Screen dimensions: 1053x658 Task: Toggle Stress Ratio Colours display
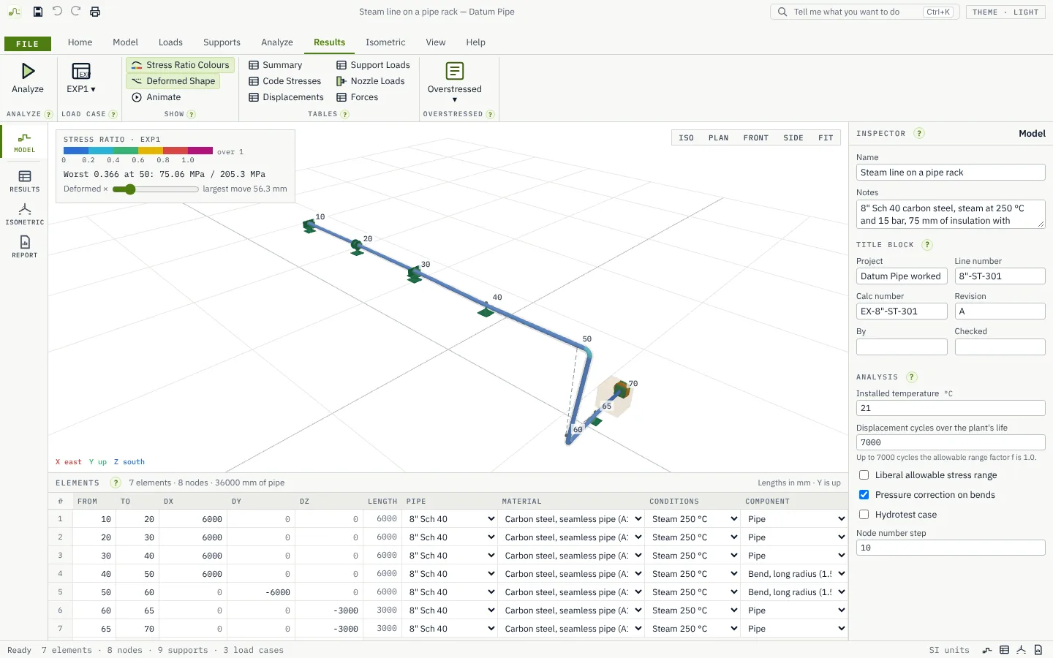click(x=180, y=65)
